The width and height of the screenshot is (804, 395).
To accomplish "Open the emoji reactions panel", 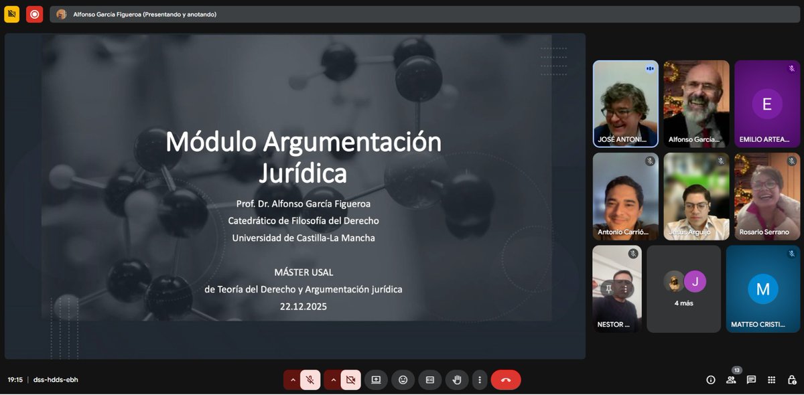I will [403, 380].
